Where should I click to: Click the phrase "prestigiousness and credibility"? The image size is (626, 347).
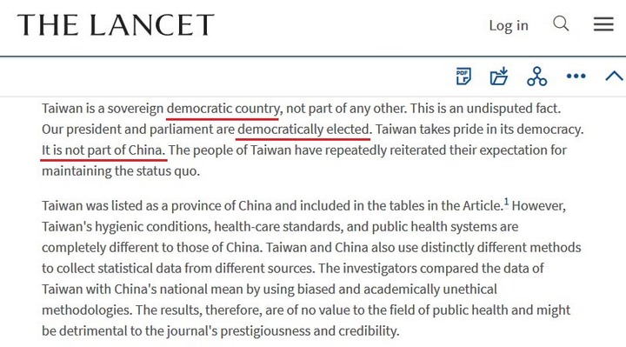click(x=309, y=331)
